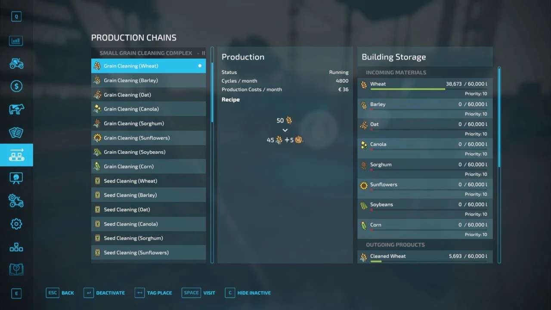The width and height of the screenshot is (551, 310).
Task: Click the Wheat storage fill bar
Action: 407,89
